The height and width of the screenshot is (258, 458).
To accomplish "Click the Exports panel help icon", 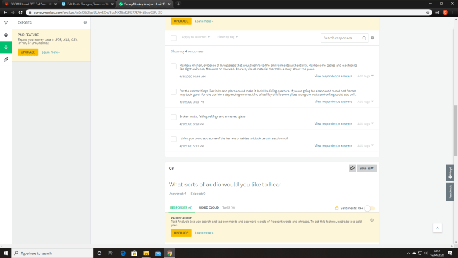I will pyautogui.click(x=85, y=23).
